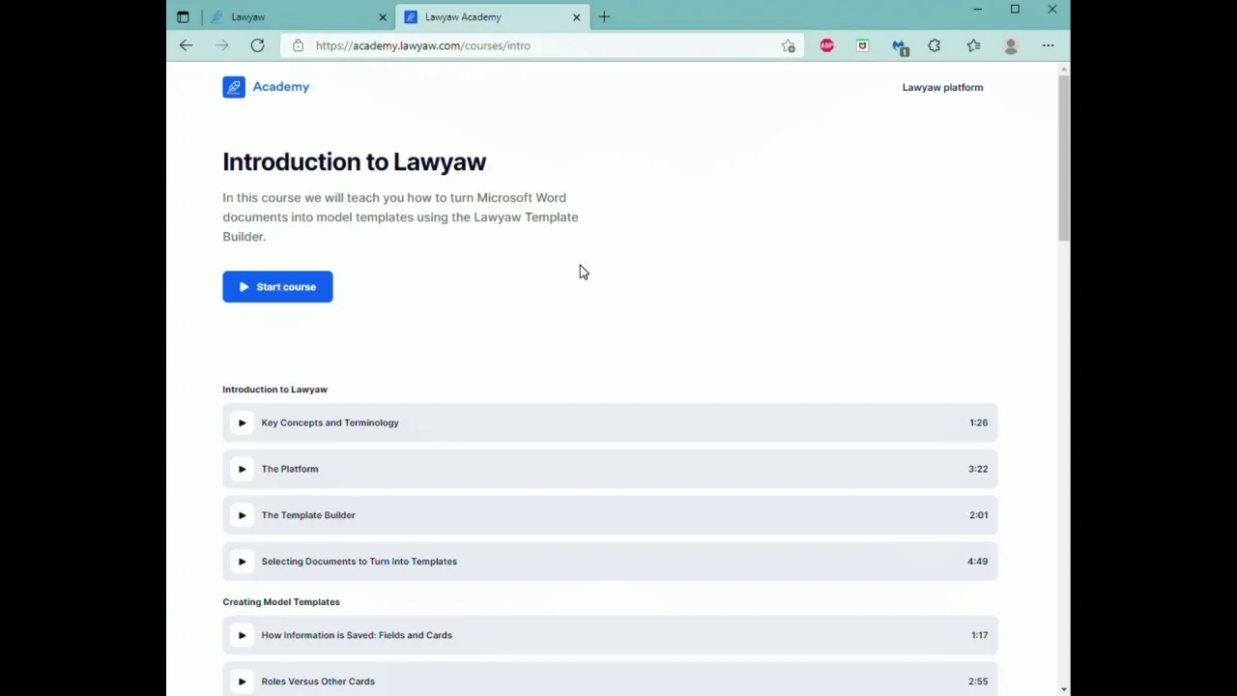Open The Template Builder lesson title
Viewport: 1237px width, 696px height.
click(x=308, y=515)
